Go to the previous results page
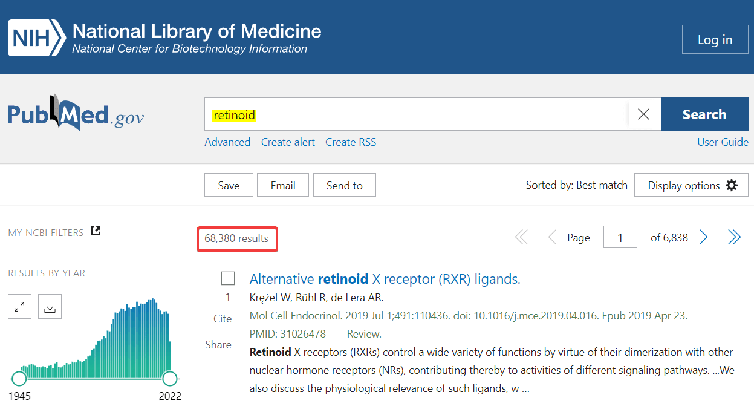This screenshot has width=754, height=412. coord(551,238)
